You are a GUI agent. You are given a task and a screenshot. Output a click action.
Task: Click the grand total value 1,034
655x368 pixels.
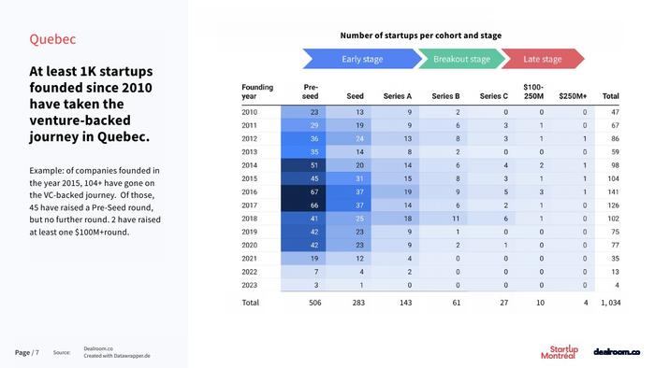pyautogui.click(x=611, y=303)
